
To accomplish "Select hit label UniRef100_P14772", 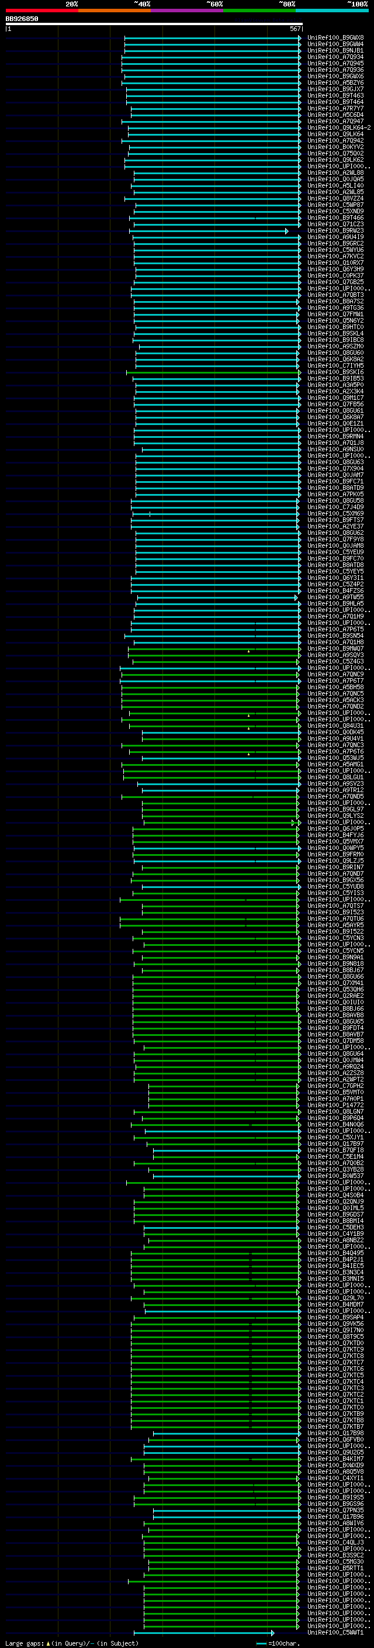I will pos(335,1105).
